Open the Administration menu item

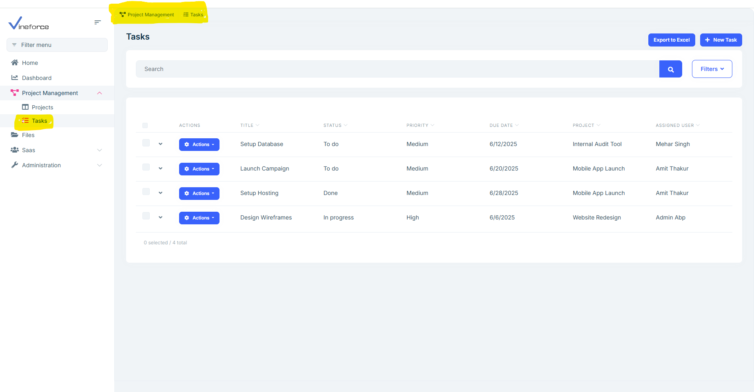[x=57, y=165]
